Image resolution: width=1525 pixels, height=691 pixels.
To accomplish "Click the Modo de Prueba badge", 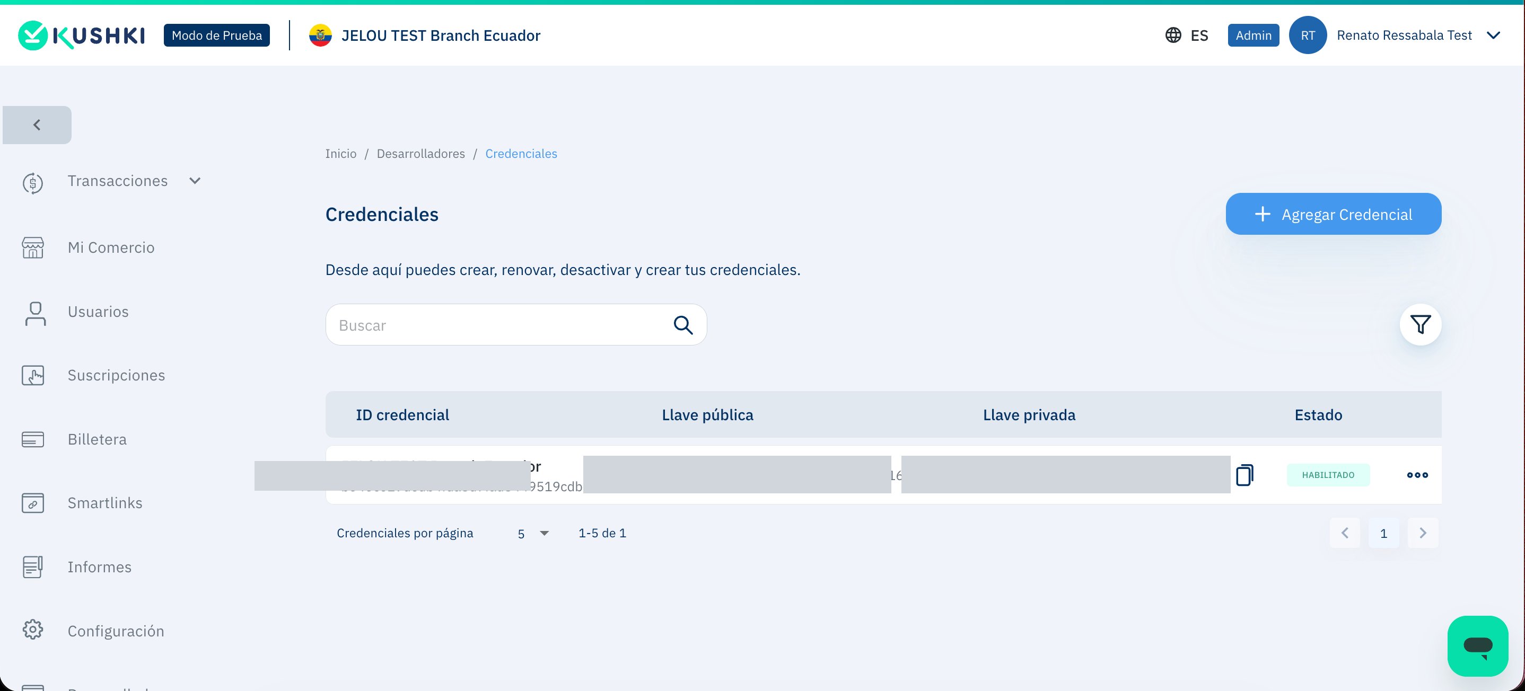I will click(x=217, y=36).
